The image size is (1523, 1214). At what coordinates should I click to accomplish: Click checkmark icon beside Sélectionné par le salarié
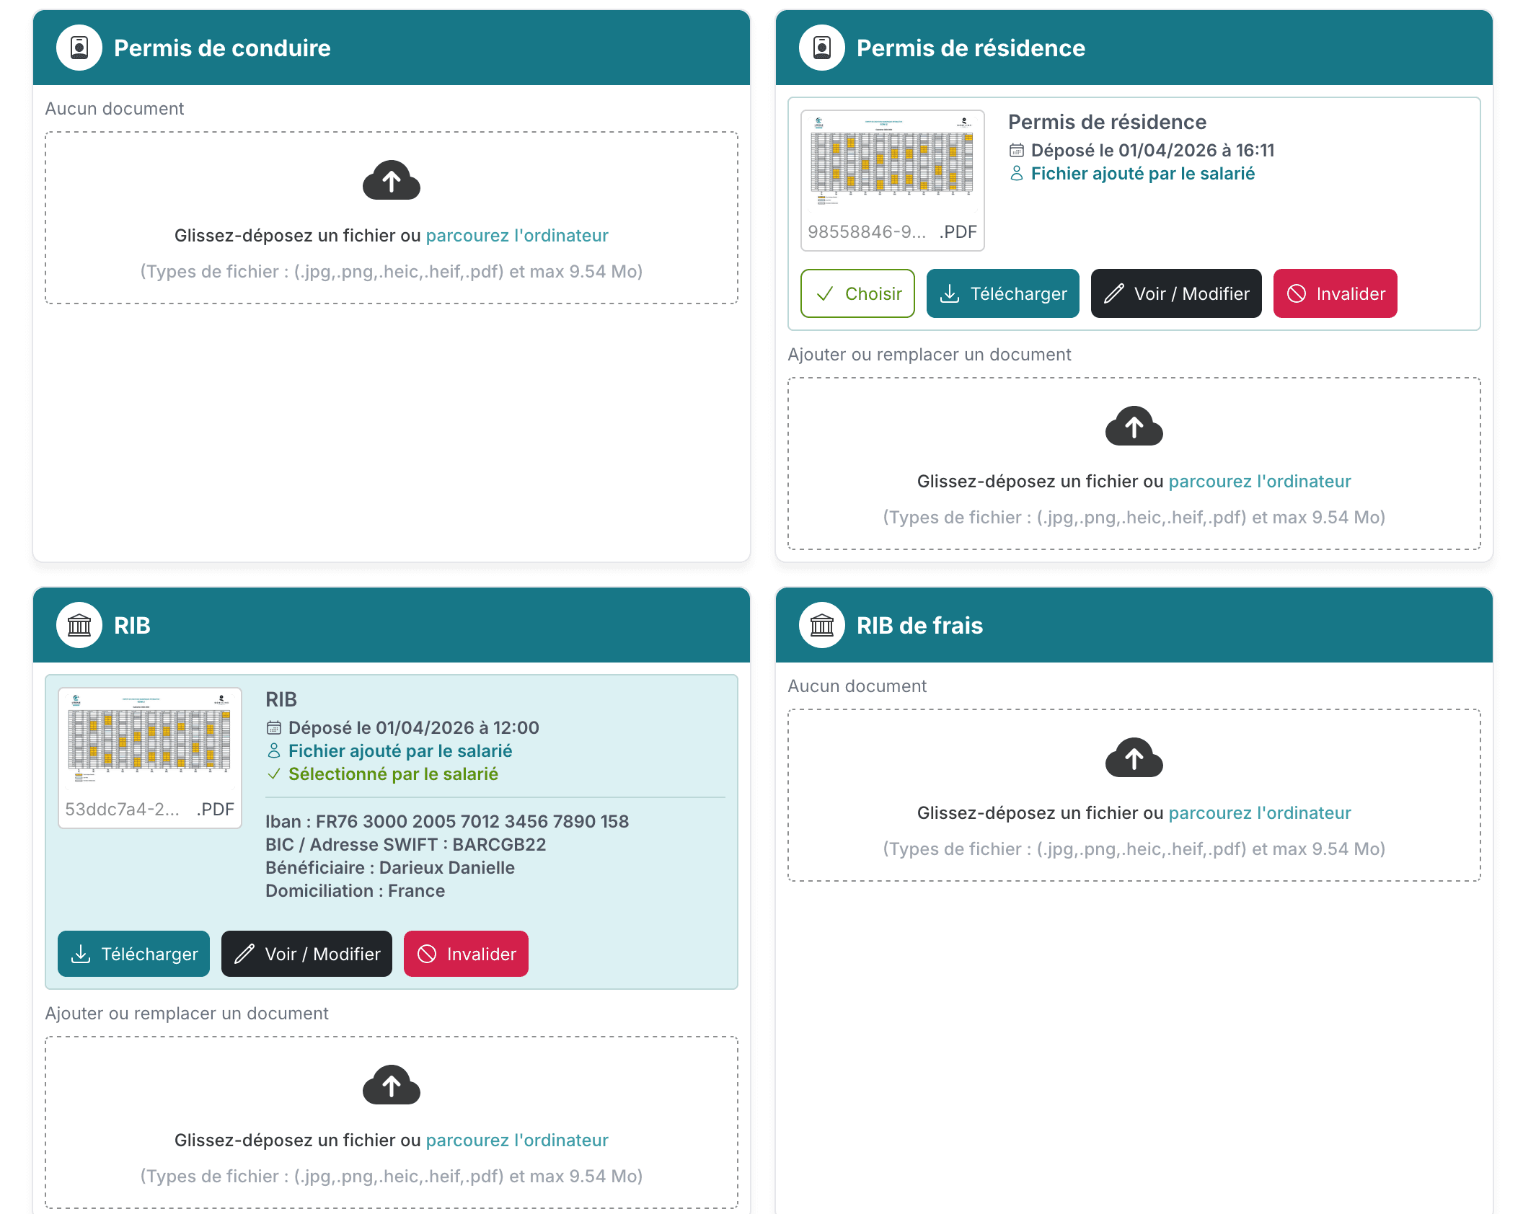[x=274, y=774]
